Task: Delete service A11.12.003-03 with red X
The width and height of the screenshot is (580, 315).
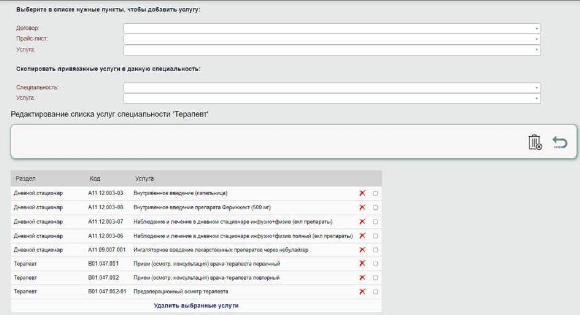Action: 362,193
